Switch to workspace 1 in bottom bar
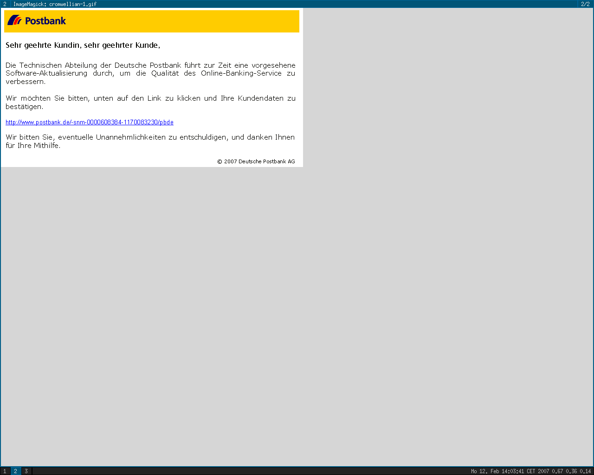 [5, 471]
